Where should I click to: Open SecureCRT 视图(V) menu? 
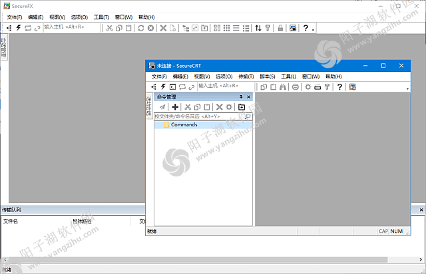202,76
